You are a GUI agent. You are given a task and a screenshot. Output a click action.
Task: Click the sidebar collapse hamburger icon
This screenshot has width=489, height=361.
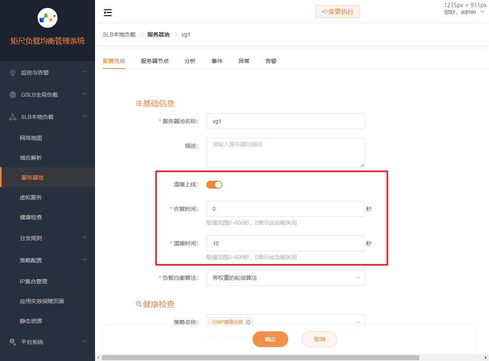click(107, 12)
